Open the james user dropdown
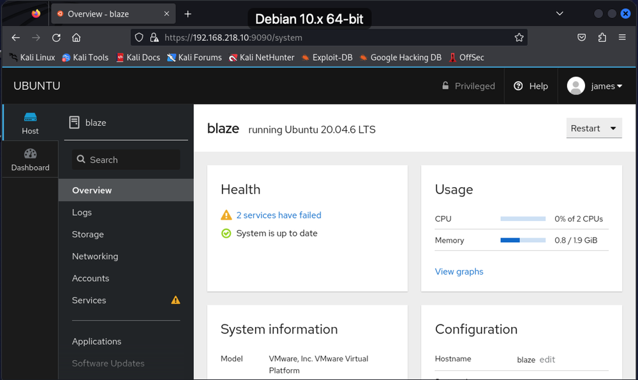 (x=595, y=86)
